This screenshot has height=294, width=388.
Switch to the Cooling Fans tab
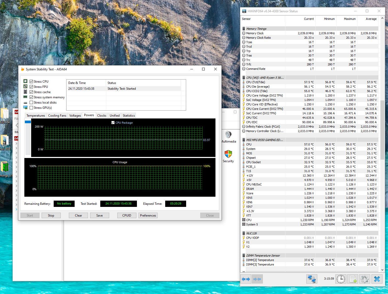(57, 116)
